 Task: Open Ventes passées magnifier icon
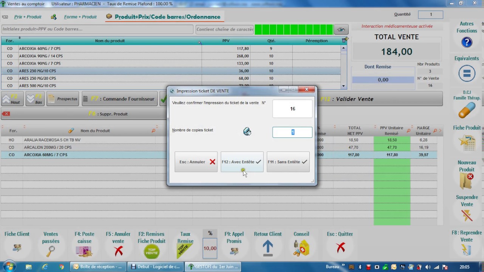(x=51, y=251)
